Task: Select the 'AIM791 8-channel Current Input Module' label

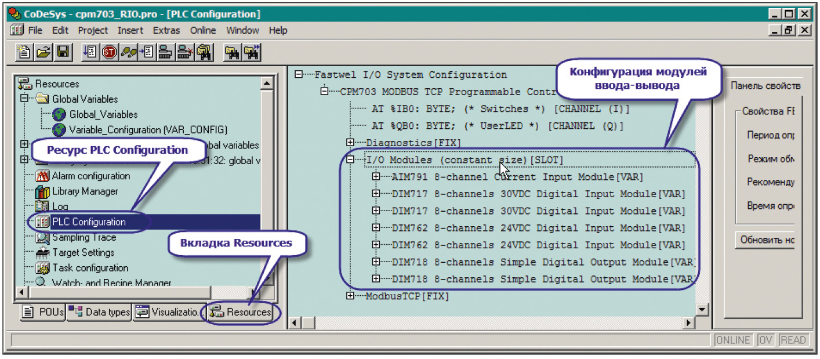Action: pos(518,176)
